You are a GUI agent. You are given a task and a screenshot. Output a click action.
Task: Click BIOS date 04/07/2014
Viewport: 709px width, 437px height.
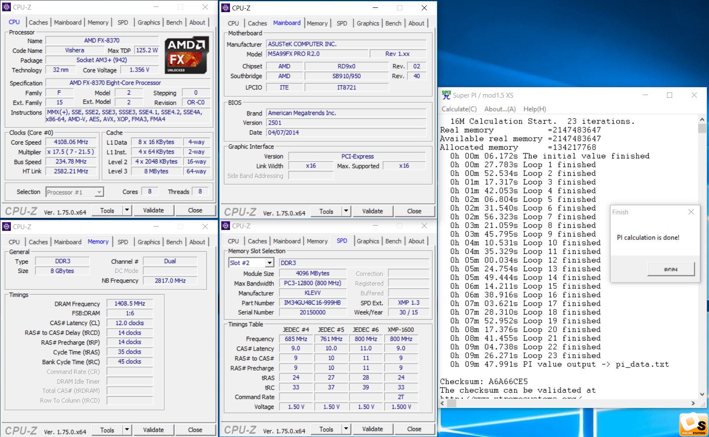(x=346, y=133)
